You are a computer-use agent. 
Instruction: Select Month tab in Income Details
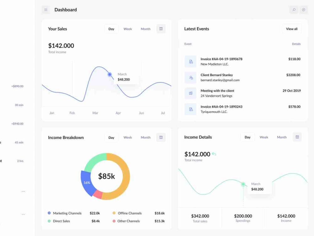pos(282,137)
